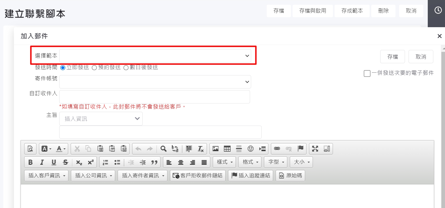Open the text color picker
445x208 pixels.
point(61,149)
